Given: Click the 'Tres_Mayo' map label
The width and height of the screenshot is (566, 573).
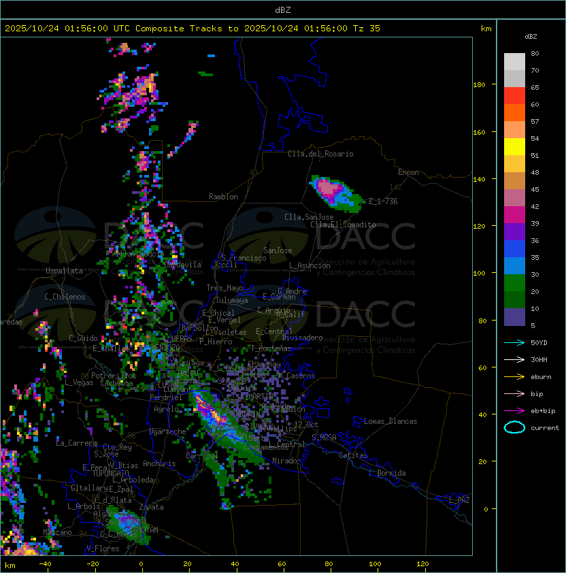Looking at the screenshot, I should (224, 288).
